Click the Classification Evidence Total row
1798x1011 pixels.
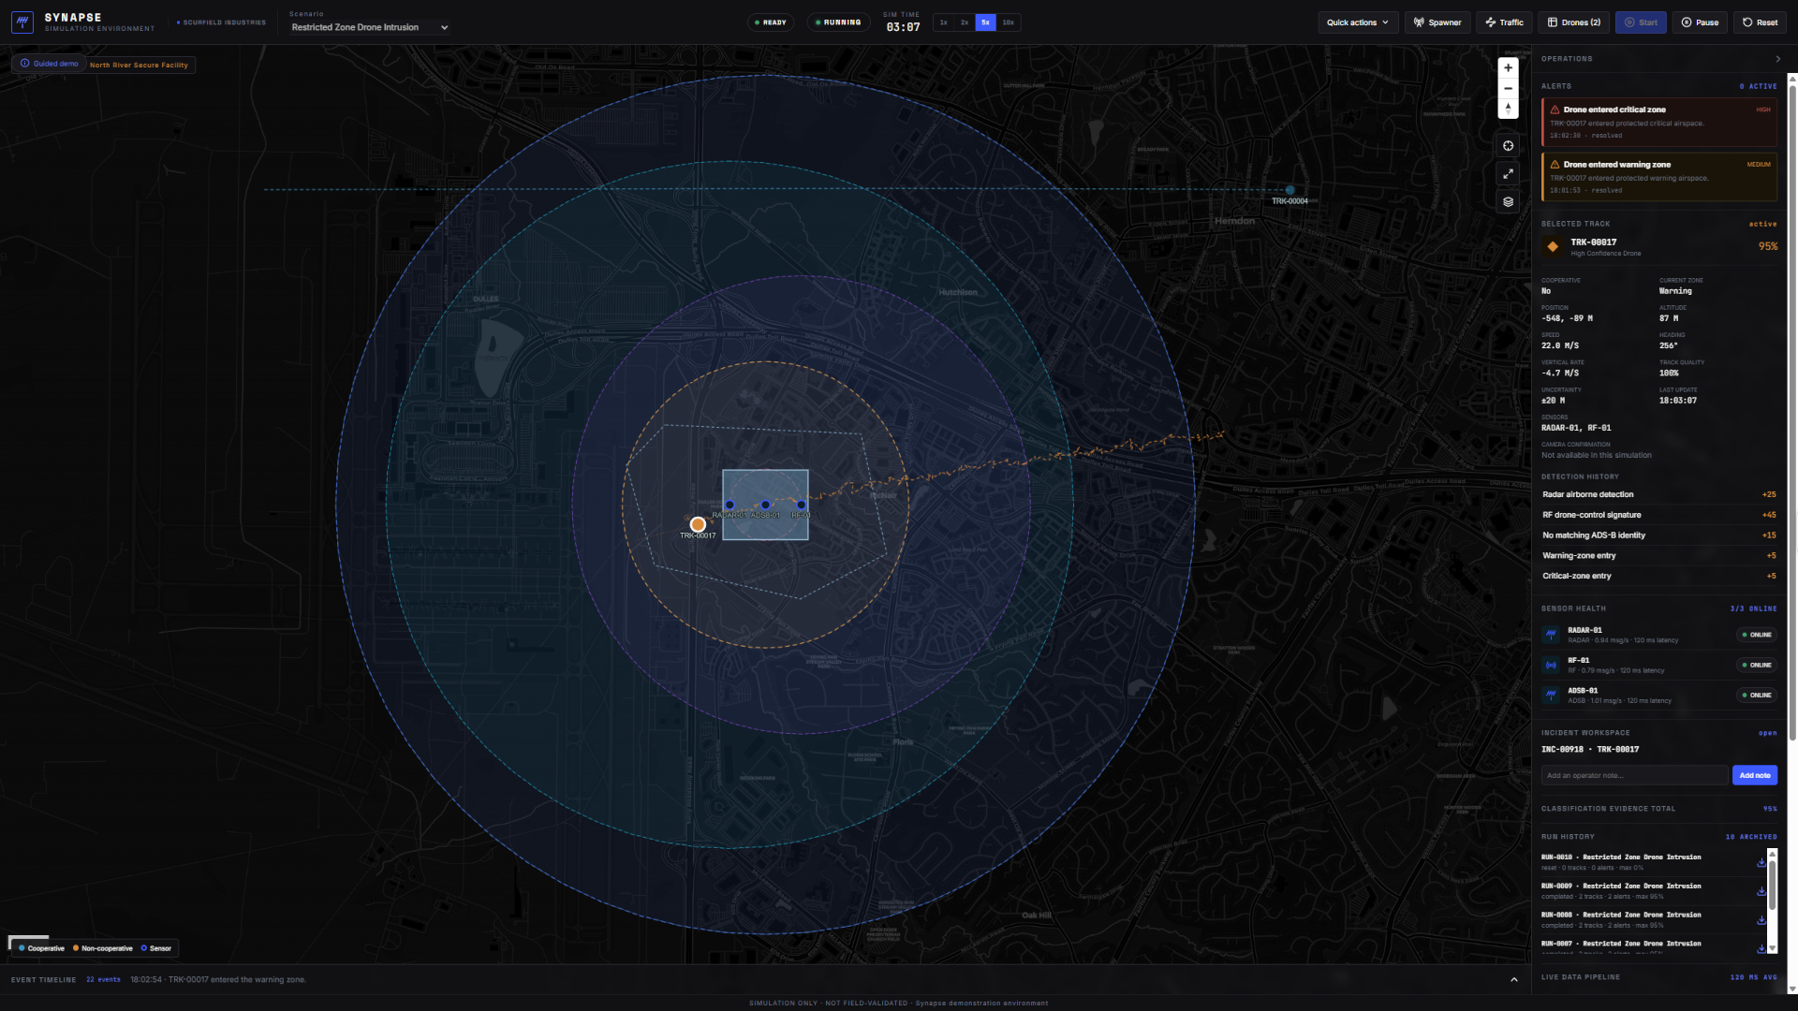click(1659, 809)
